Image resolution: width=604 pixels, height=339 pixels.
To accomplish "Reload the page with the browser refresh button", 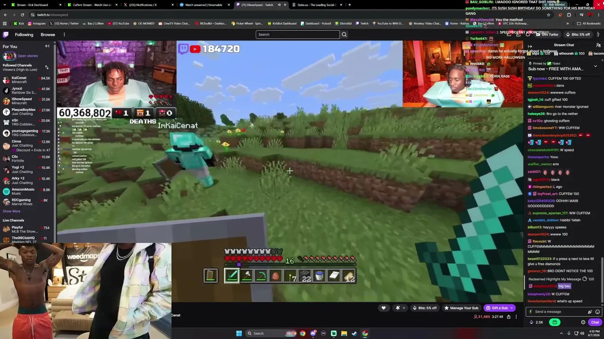I will (22, 15).
